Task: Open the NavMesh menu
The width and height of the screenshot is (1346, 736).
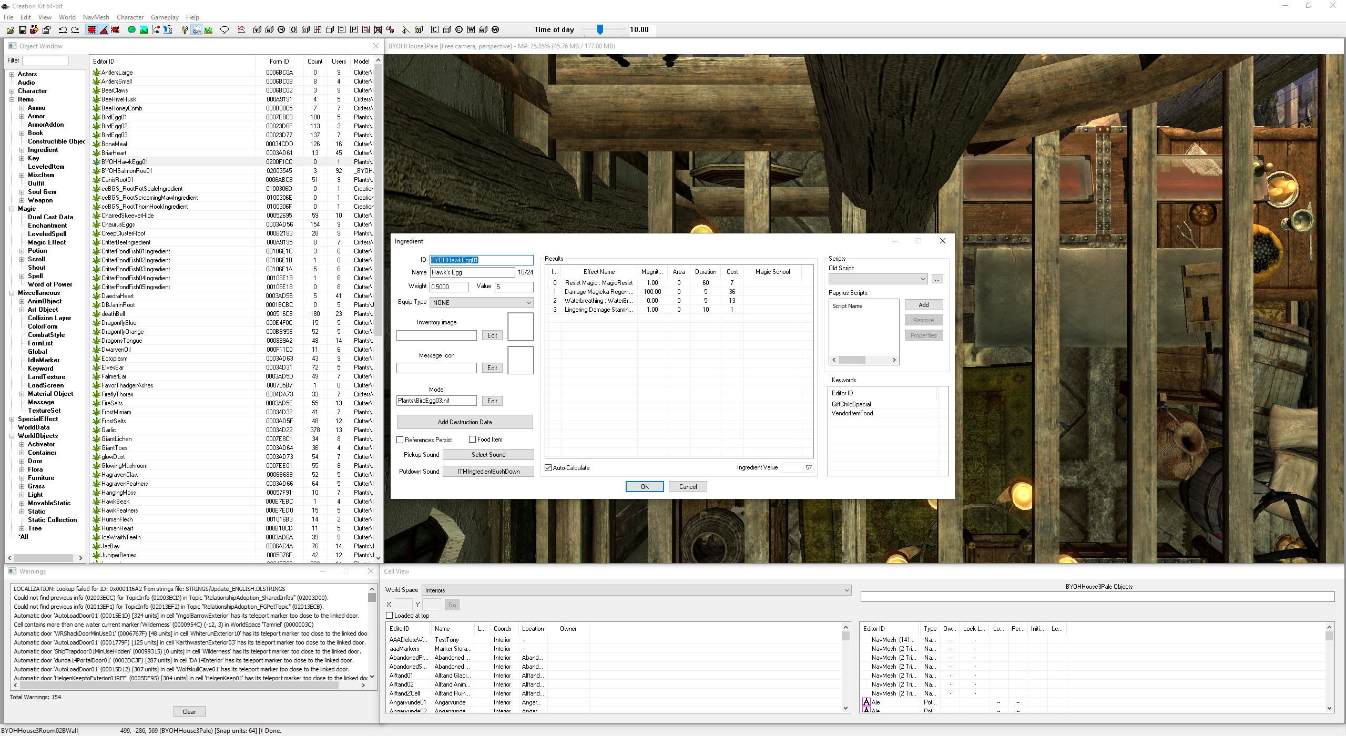Action: coord(96,17)
